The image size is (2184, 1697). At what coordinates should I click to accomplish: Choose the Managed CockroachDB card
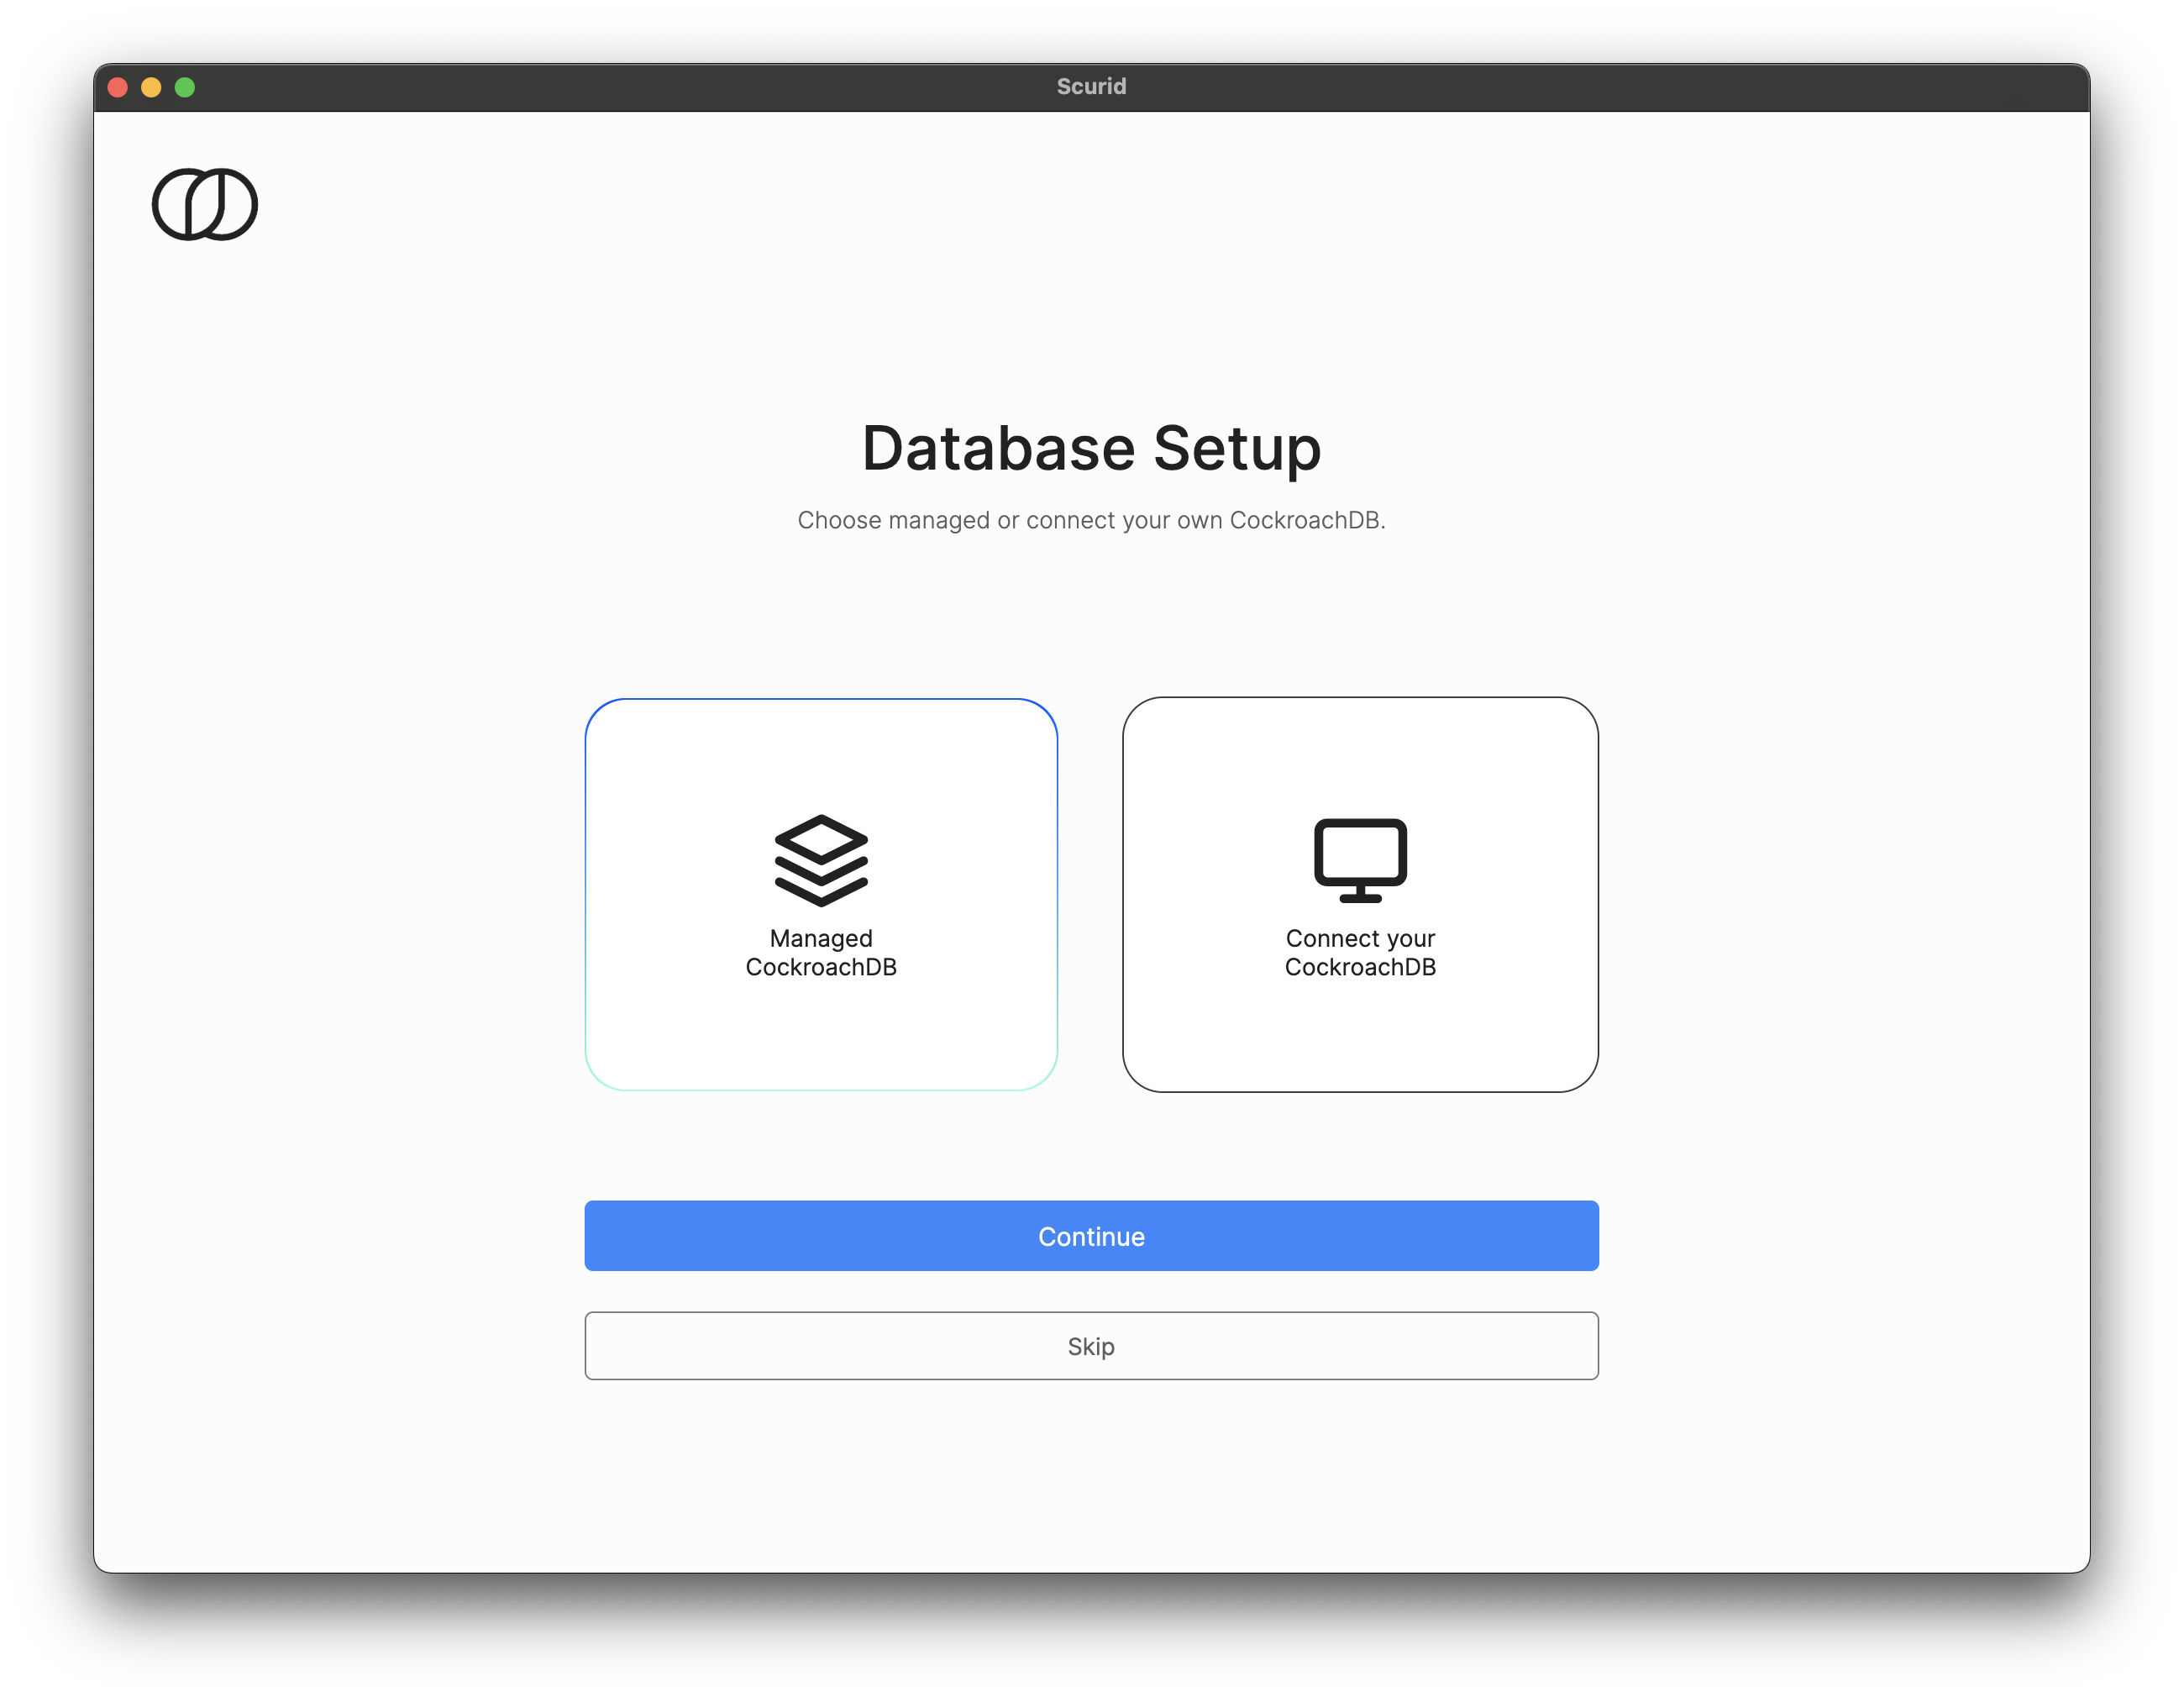[x=821, y=894]
